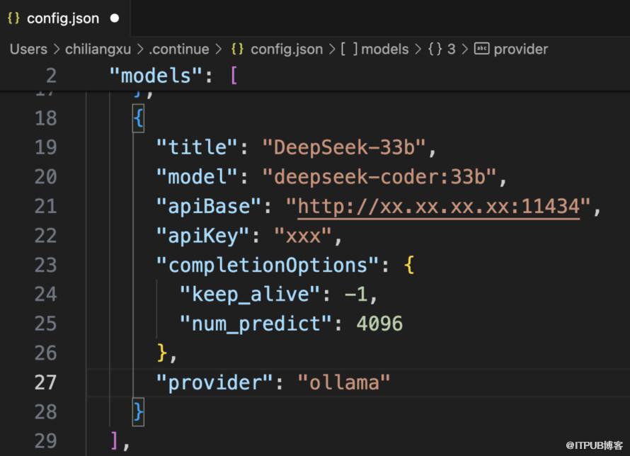Click the unsaved dot on the config.json tab
Viewport: 630px width, 456px height.
click(115, 18)
